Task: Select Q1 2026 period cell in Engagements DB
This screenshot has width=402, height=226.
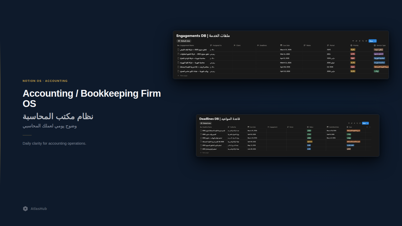Action: click(330, 67)
